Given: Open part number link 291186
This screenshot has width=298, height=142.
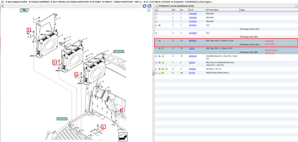Looking at the screenshot, I should (191, 73).
